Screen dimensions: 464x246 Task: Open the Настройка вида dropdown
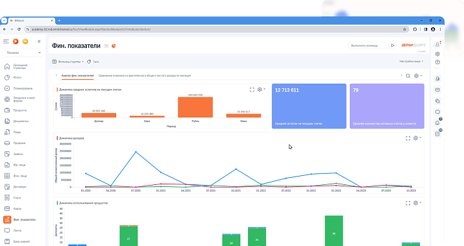[x=411, y=61]
